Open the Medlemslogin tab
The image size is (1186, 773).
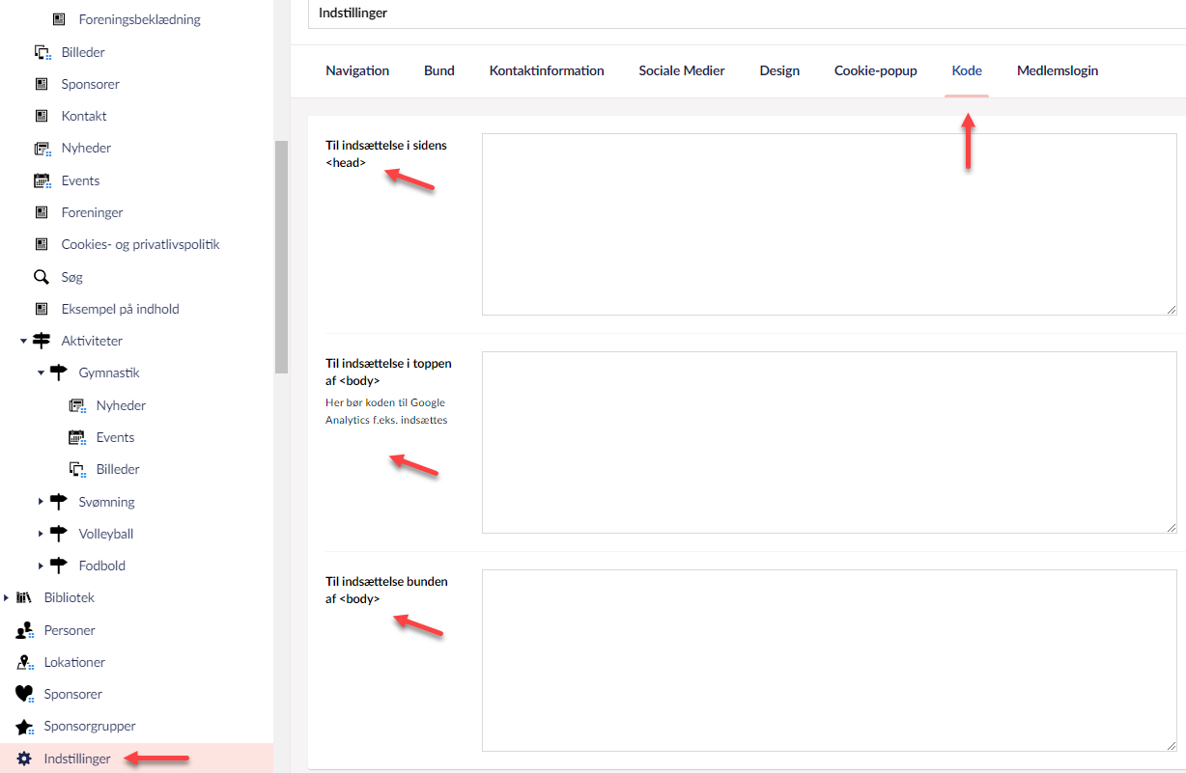(x=1057, y=70)
